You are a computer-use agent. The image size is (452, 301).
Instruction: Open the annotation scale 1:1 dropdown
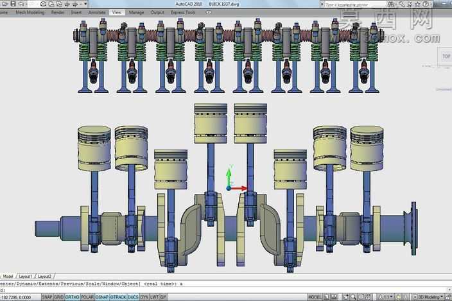click(x=387, y=297)
